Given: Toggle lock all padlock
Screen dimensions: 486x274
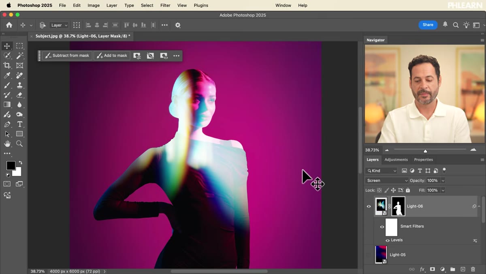Looking at the screenshot, I should click(x=408, y=190).
